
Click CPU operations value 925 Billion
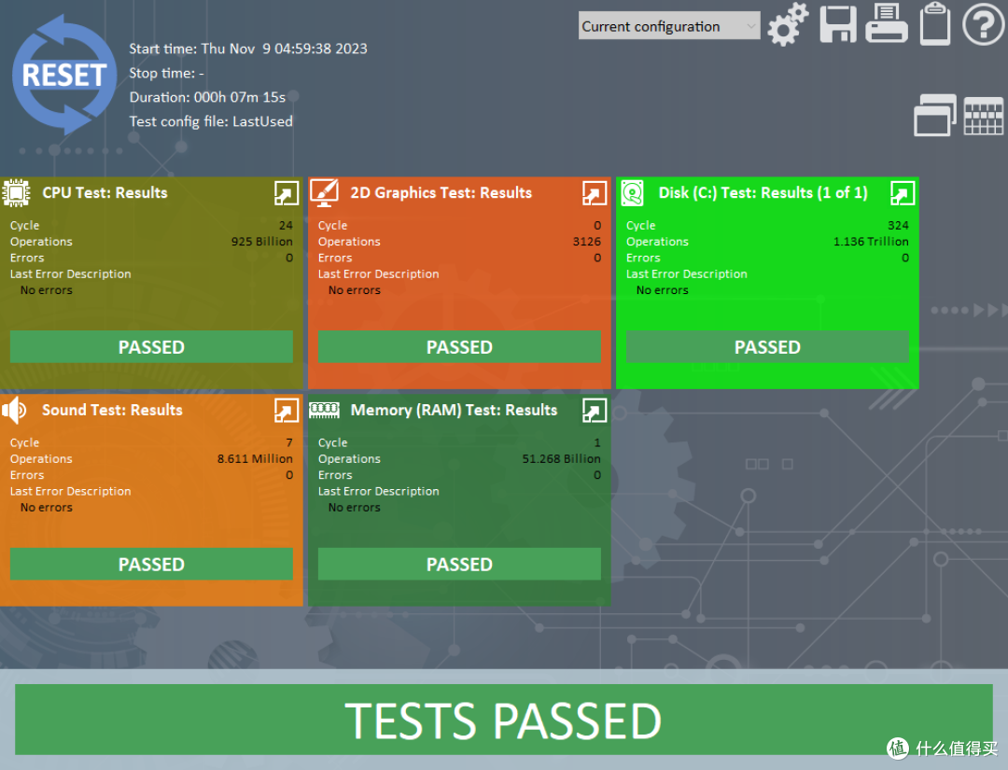coord(261,242)
